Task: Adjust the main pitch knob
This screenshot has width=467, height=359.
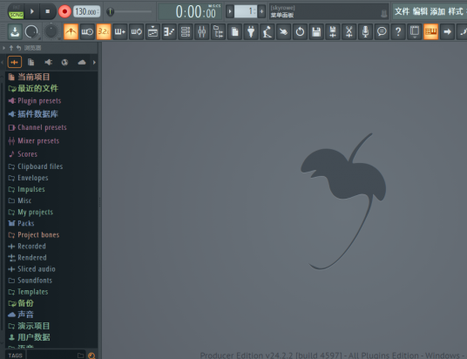Action: click(x=51, y=31)
